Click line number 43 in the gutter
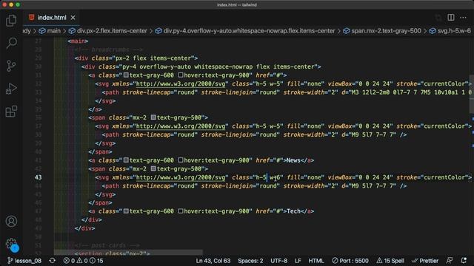The image size is (474, 266). [x=38, y=177]
